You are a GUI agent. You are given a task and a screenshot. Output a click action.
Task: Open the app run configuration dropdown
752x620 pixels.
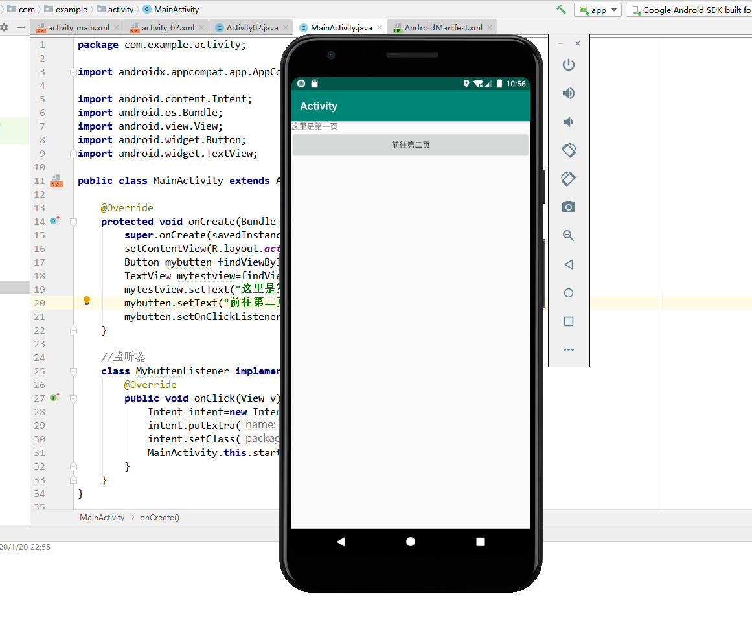click(598, 10)
